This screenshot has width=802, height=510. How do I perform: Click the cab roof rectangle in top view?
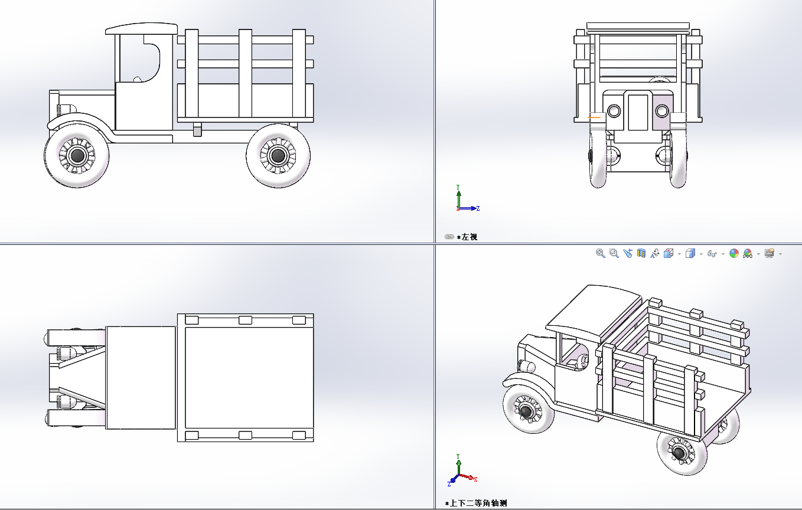point(141,378)
